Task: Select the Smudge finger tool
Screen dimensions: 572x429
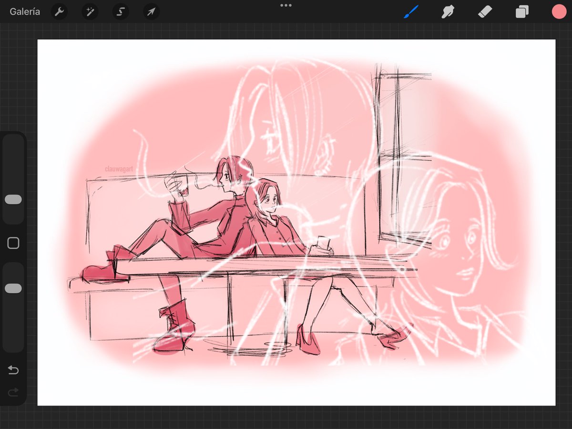Action: coord(448,11)
